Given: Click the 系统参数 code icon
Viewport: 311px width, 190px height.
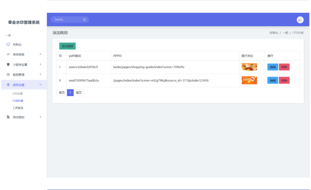Looking at the screenshot, I should coord(8,54).
